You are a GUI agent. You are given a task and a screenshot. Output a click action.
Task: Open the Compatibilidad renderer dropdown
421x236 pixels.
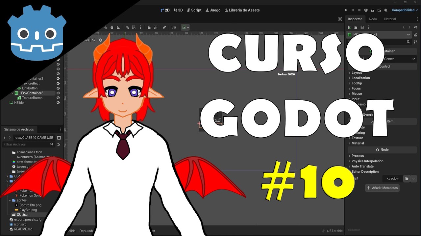405,10
